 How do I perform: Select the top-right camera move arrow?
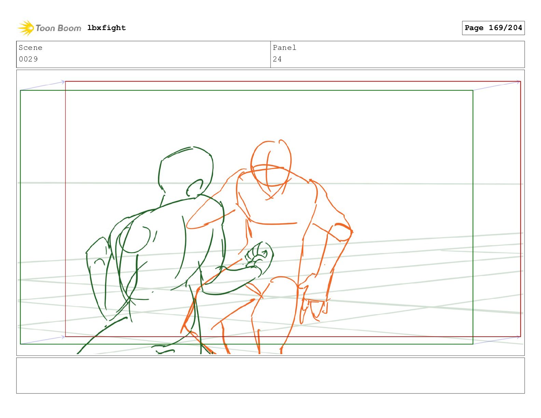(497, 86)
